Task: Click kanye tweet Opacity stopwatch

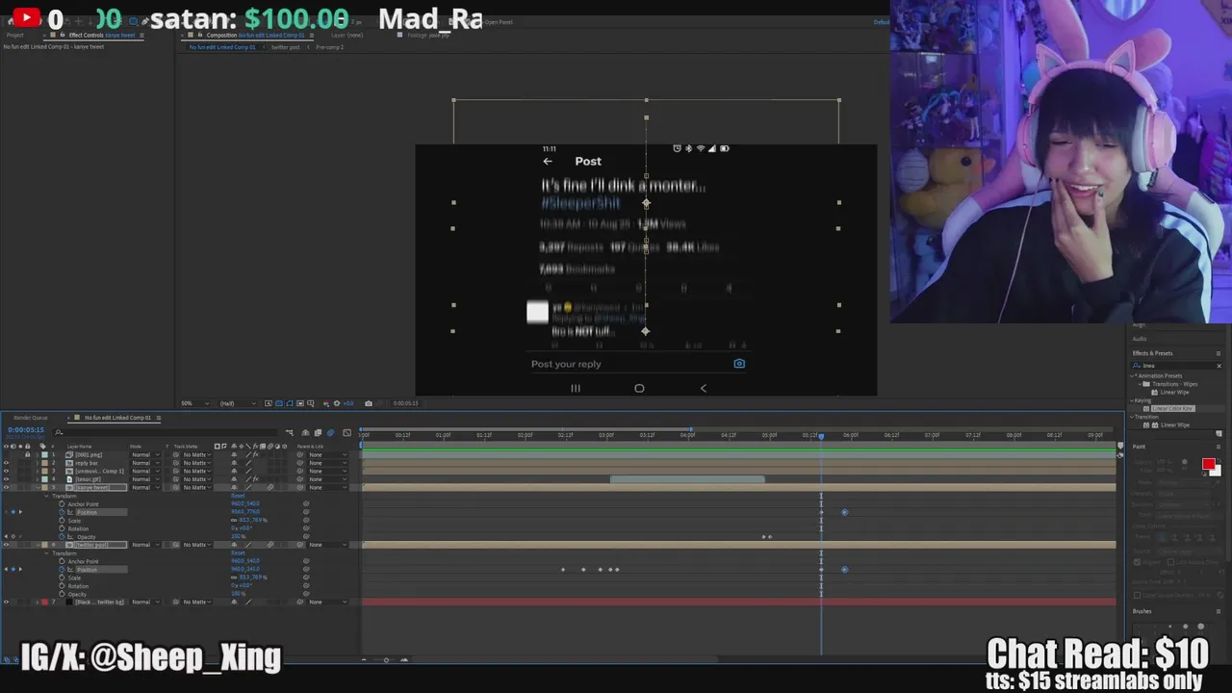Action: [x=63, y=536]
